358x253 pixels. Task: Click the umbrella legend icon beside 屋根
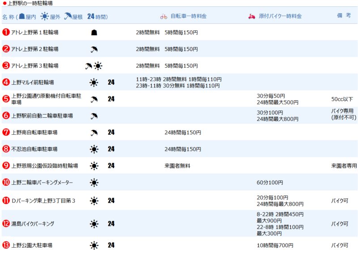tap(68, 17)
